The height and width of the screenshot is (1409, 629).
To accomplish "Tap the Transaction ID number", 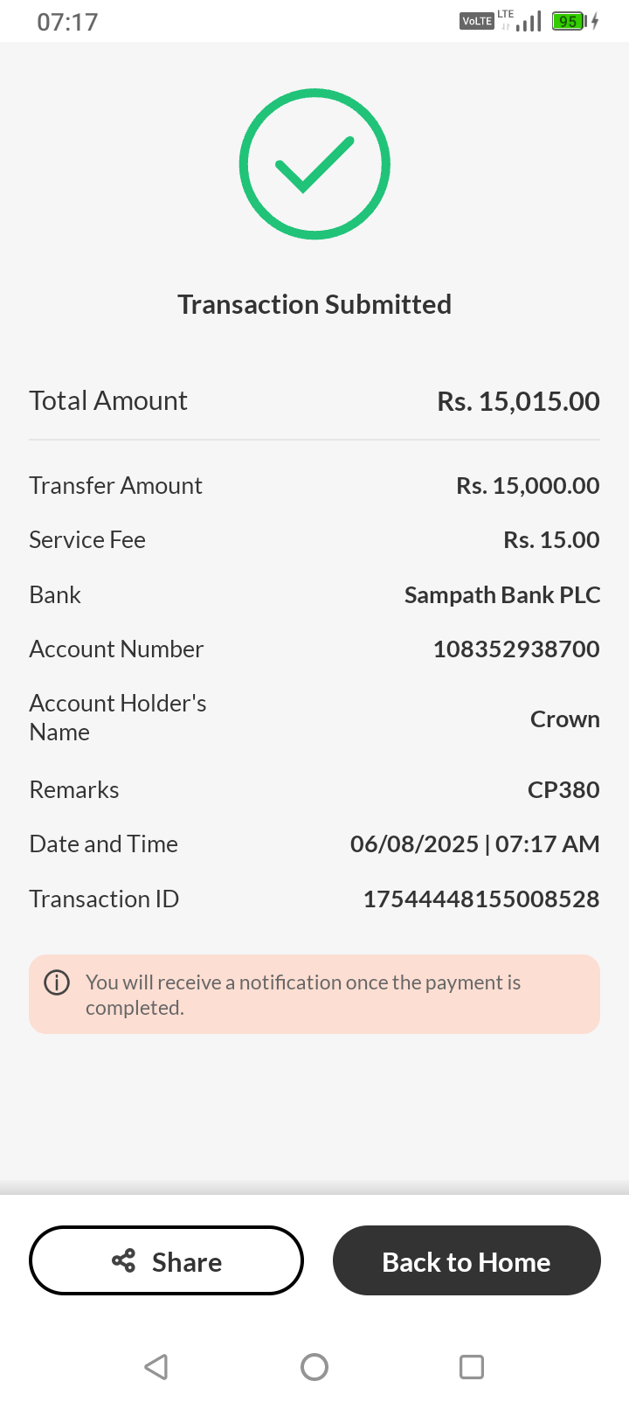I will pos(481,899).
